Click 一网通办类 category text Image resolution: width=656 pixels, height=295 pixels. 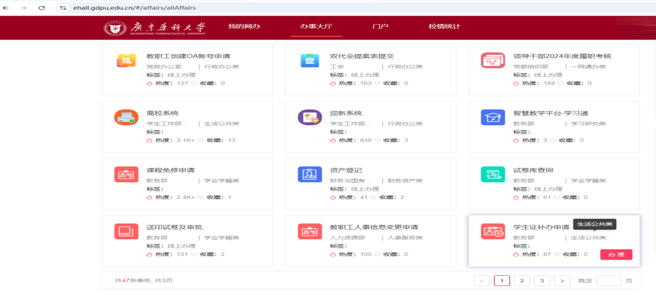pos(588,67)
